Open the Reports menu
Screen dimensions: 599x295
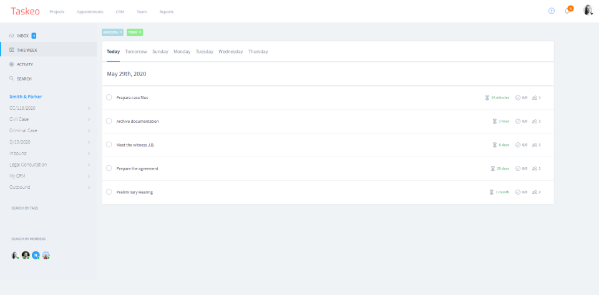coord(167,12)
